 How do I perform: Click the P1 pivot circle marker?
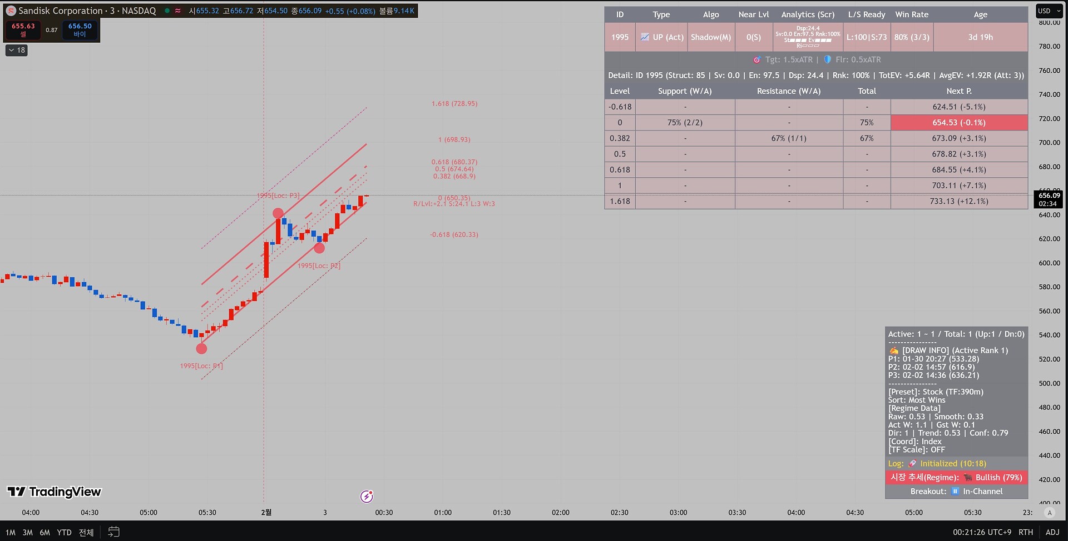click(x=201, y=349)
